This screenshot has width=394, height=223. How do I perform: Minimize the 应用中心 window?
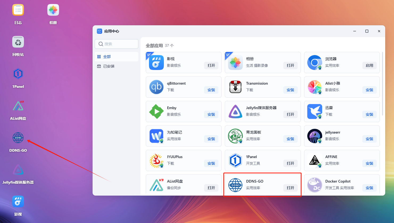tap(355, 31)
